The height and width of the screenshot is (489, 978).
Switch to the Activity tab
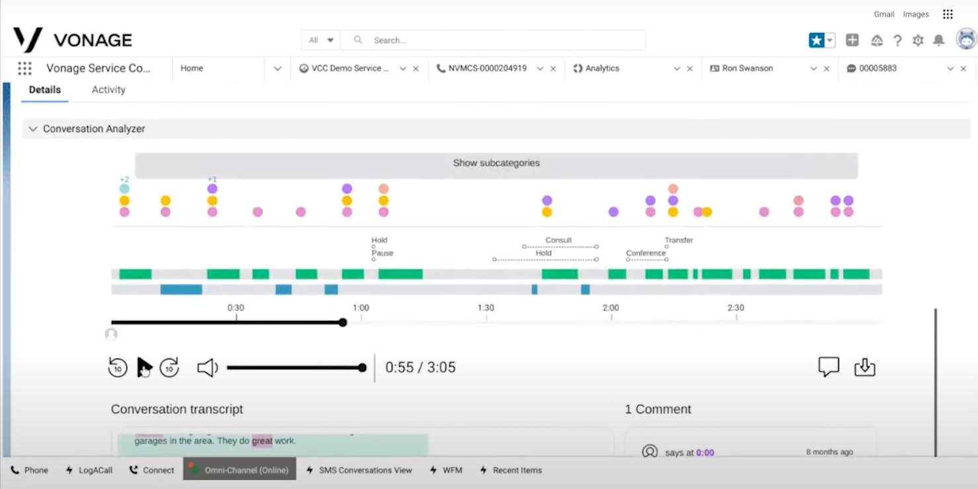click(109, 90)
